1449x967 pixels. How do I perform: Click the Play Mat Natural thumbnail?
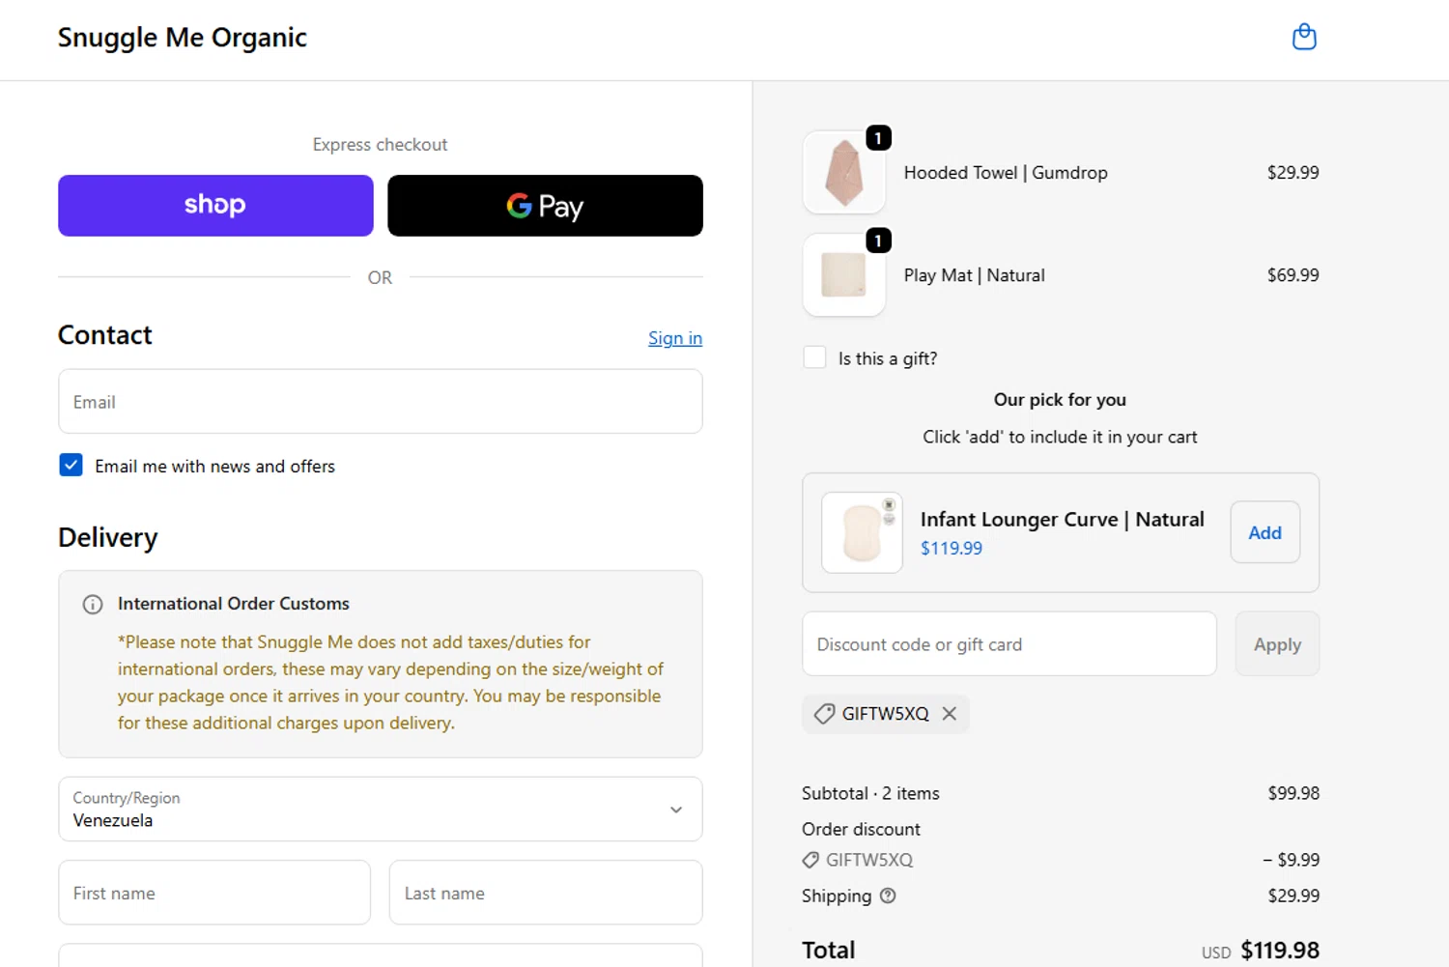click(844, 275)
